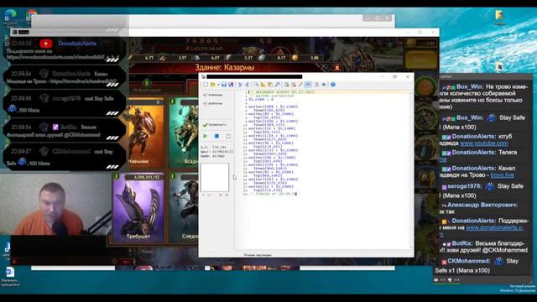The height and width of the screenshot is (302, 537).
Task: Open the 'Команда' panel in the editor sidebar
Action: pyautogui.click(x=213, y=95)
